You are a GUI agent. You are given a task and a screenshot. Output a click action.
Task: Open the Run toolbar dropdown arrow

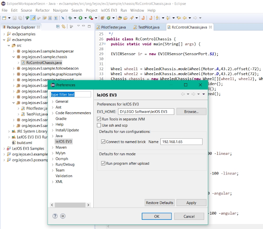point(85,18)
